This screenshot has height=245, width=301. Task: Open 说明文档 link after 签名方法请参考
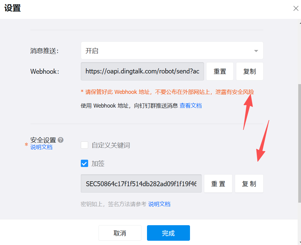coord(159,204)
